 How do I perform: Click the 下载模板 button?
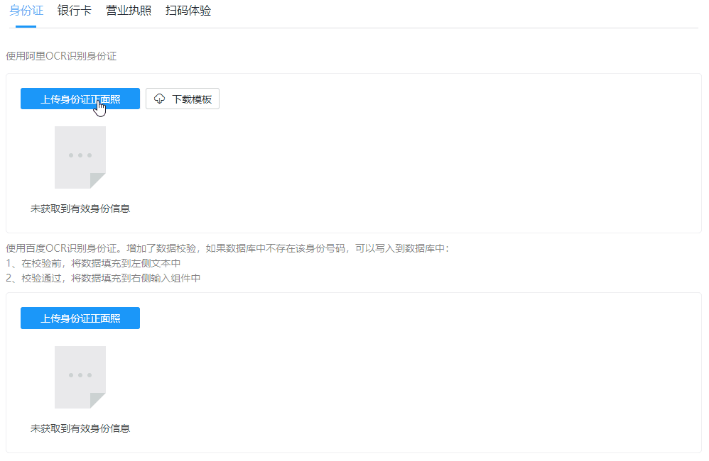coord(183,99)
